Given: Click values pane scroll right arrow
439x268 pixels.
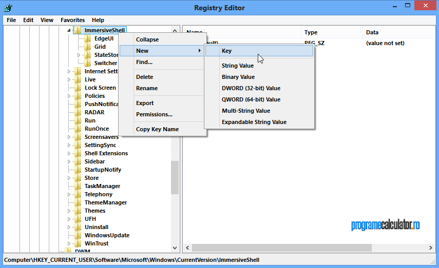Looking at the screenshot, I should coord(431,248).
